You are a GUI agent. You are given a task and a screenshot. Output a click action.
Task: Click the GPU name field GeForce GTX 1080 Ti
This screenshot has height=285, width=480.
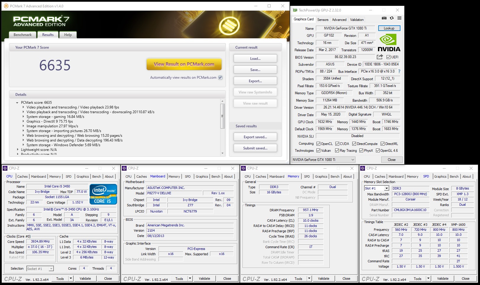[x=345, y=28]
